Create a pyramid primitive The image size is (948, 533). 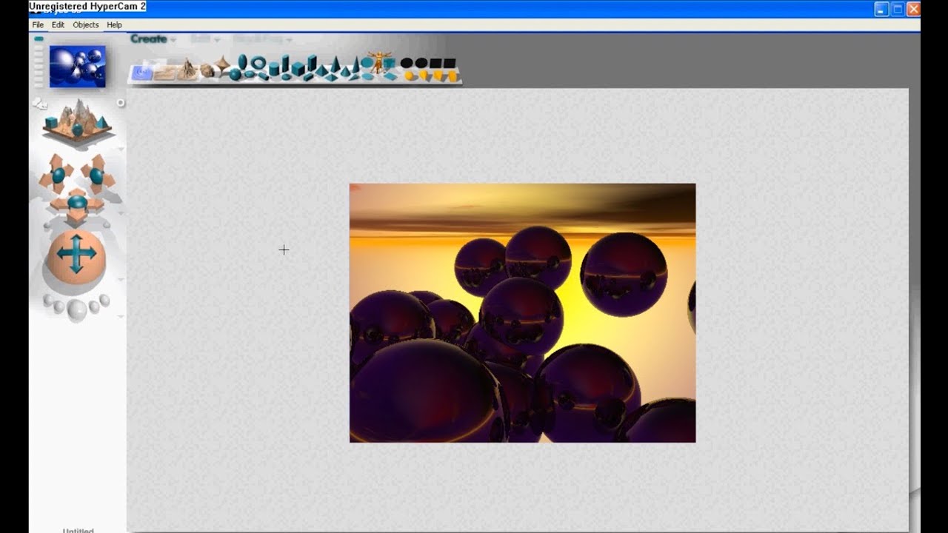pyautogui.click(x=321, y=70)
